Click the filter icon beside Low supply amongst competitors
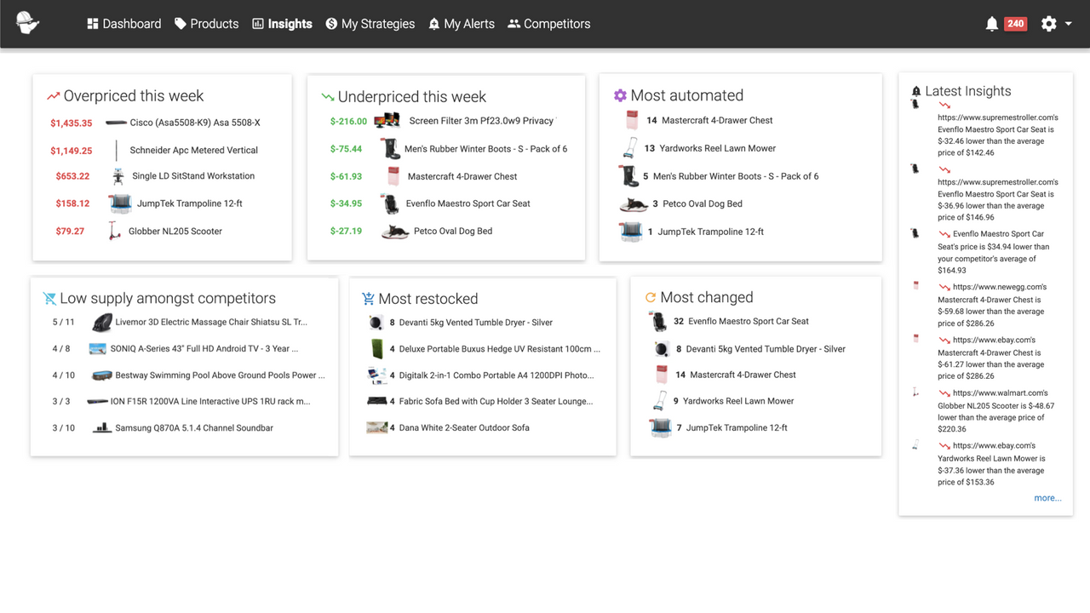 pyautogui.click(x=49, y=298)
